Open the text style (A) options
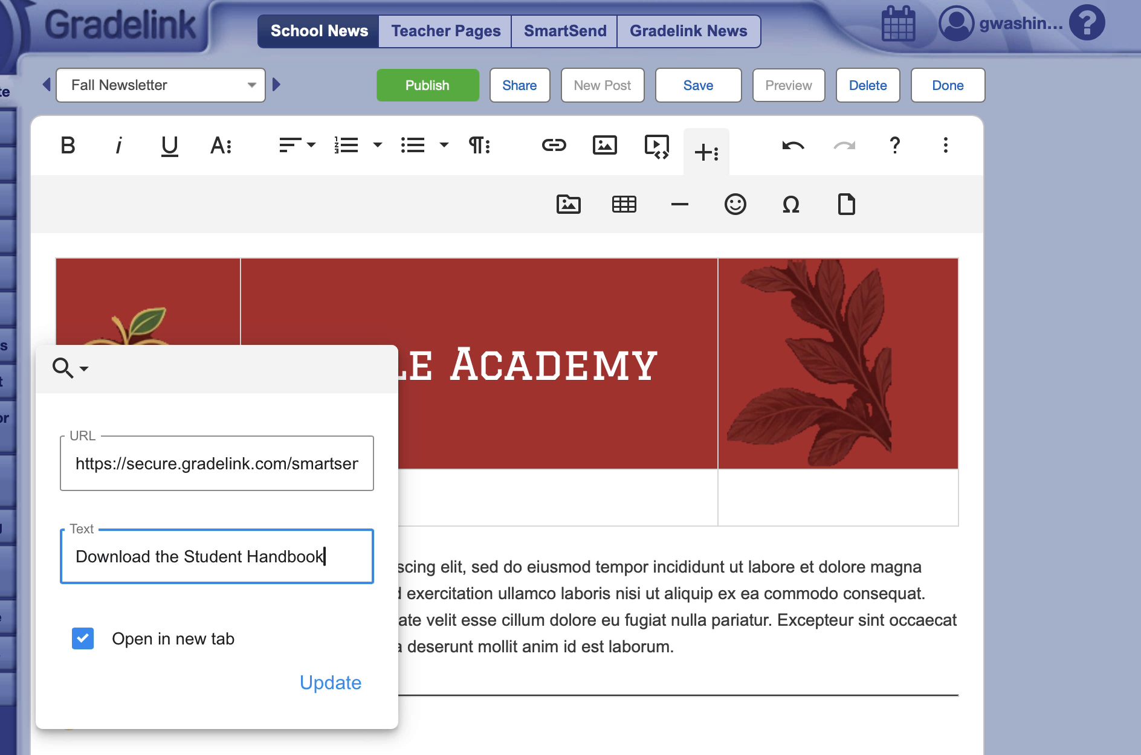1141x755 pixels. [x=221, y=146]
